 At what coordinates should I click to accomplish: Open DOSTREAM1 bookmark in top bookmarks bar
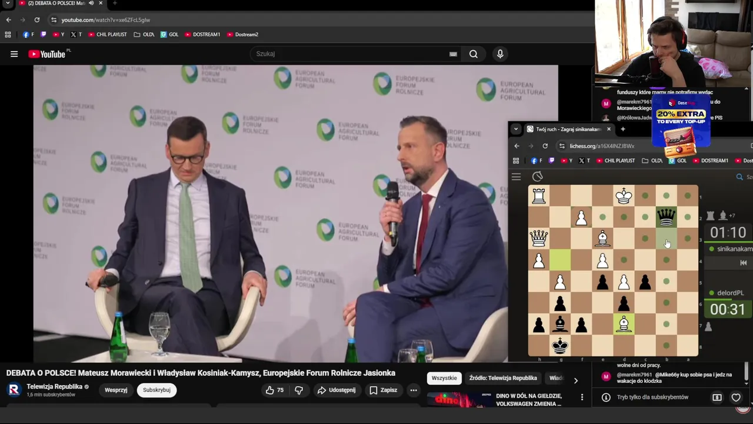coord(202,35)
